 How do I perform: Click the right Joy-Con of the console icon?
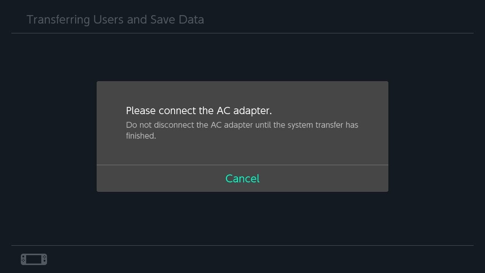pos(44,259)
